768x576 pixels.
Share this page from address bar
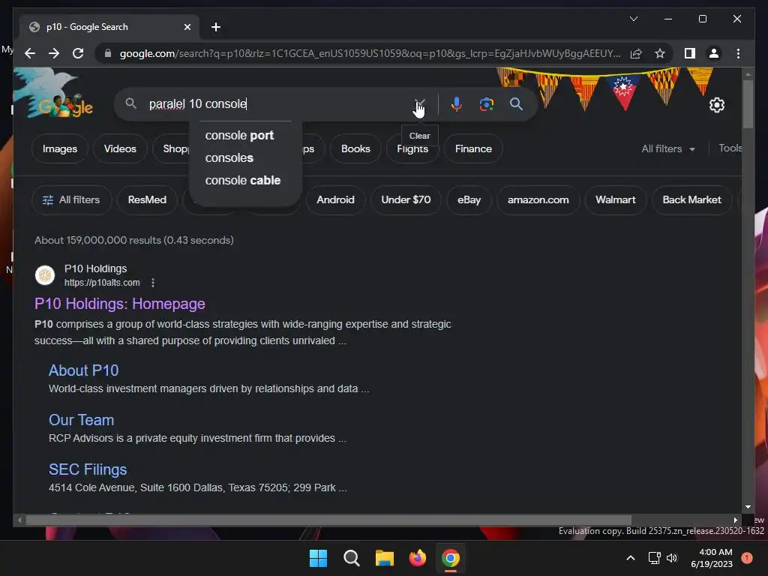click(636, 53)
